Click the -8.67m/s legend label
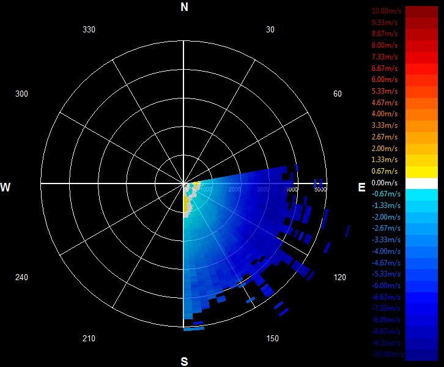This screenshot has width=444, height=367. tap(386, 332)
